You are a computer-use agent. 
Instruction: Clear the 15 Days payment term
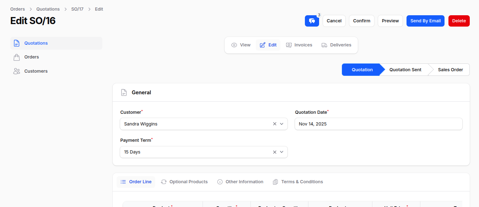pos(274,152)
